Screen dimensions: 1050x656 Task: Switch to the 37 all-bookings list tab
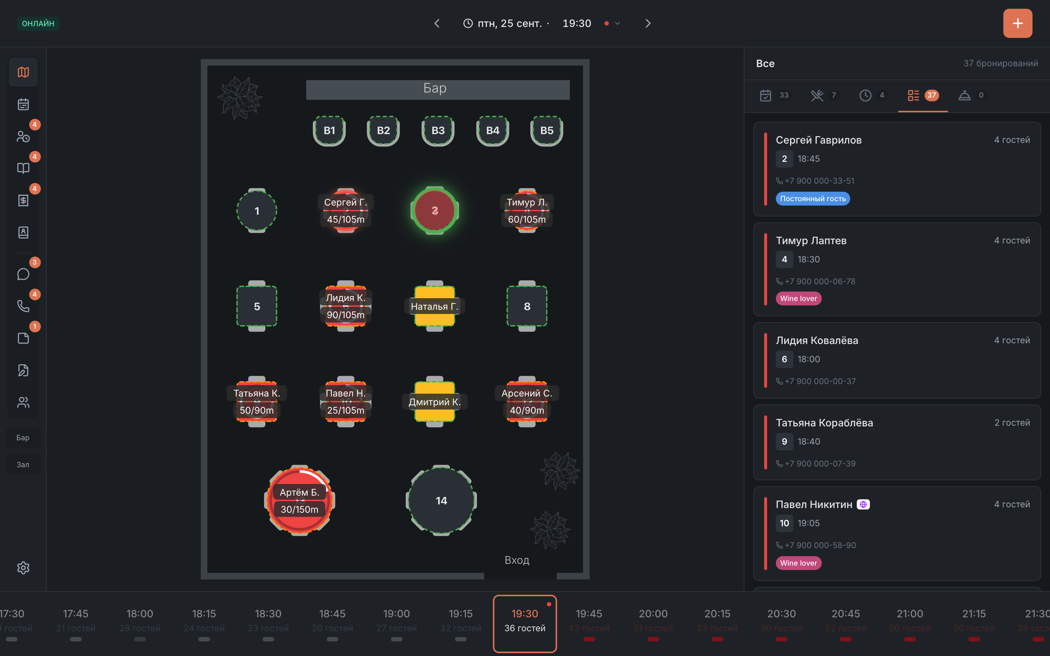923,95
